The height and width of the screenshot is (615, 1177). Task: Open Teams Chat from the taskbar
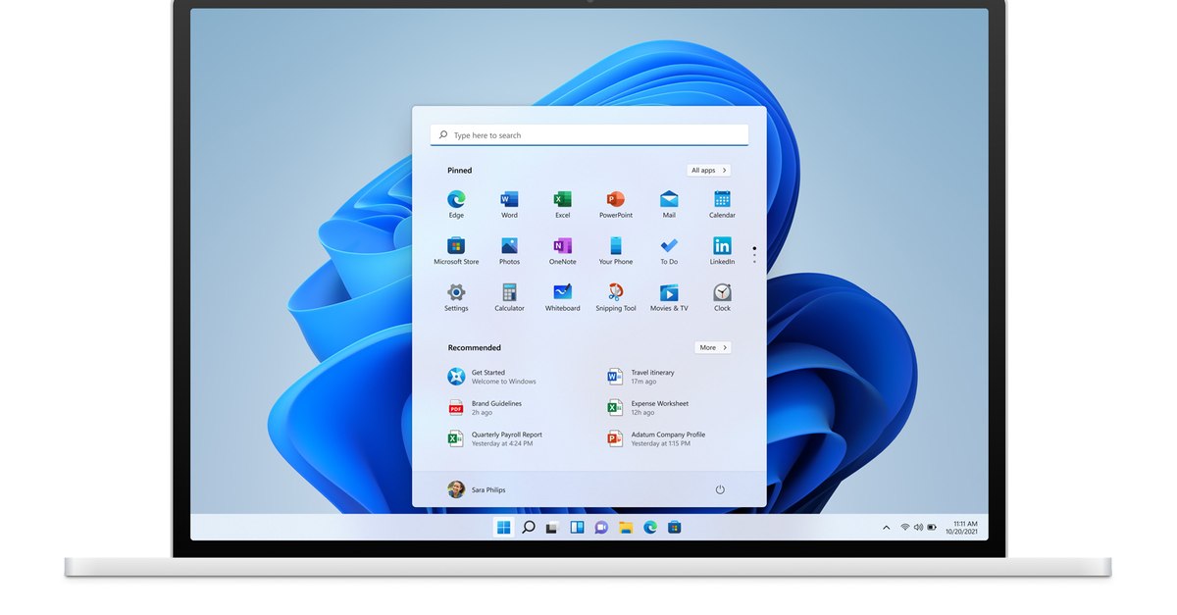(601, 527)
